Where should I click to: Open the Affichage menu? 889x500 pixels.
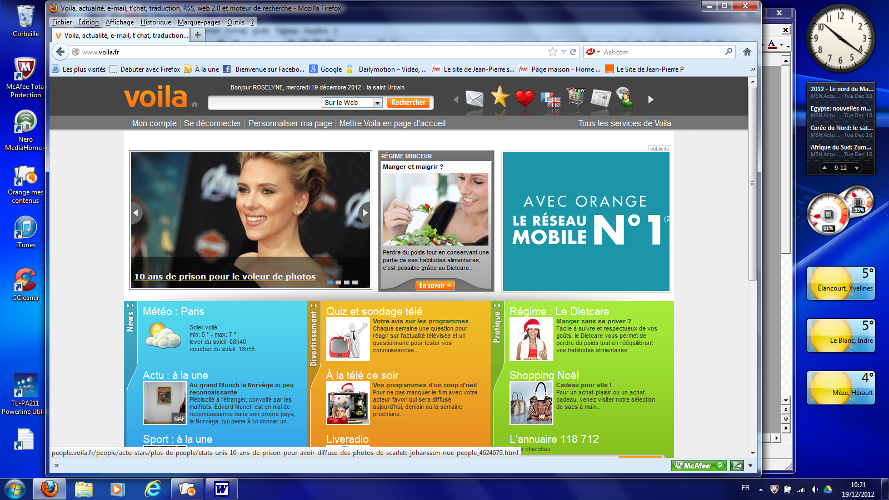119,22
